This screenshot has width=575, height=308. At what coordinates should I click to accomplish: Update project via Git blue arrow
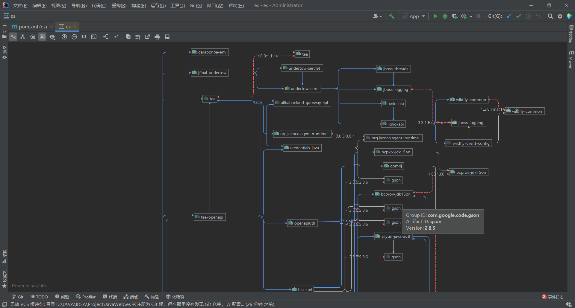coord(509,16)
